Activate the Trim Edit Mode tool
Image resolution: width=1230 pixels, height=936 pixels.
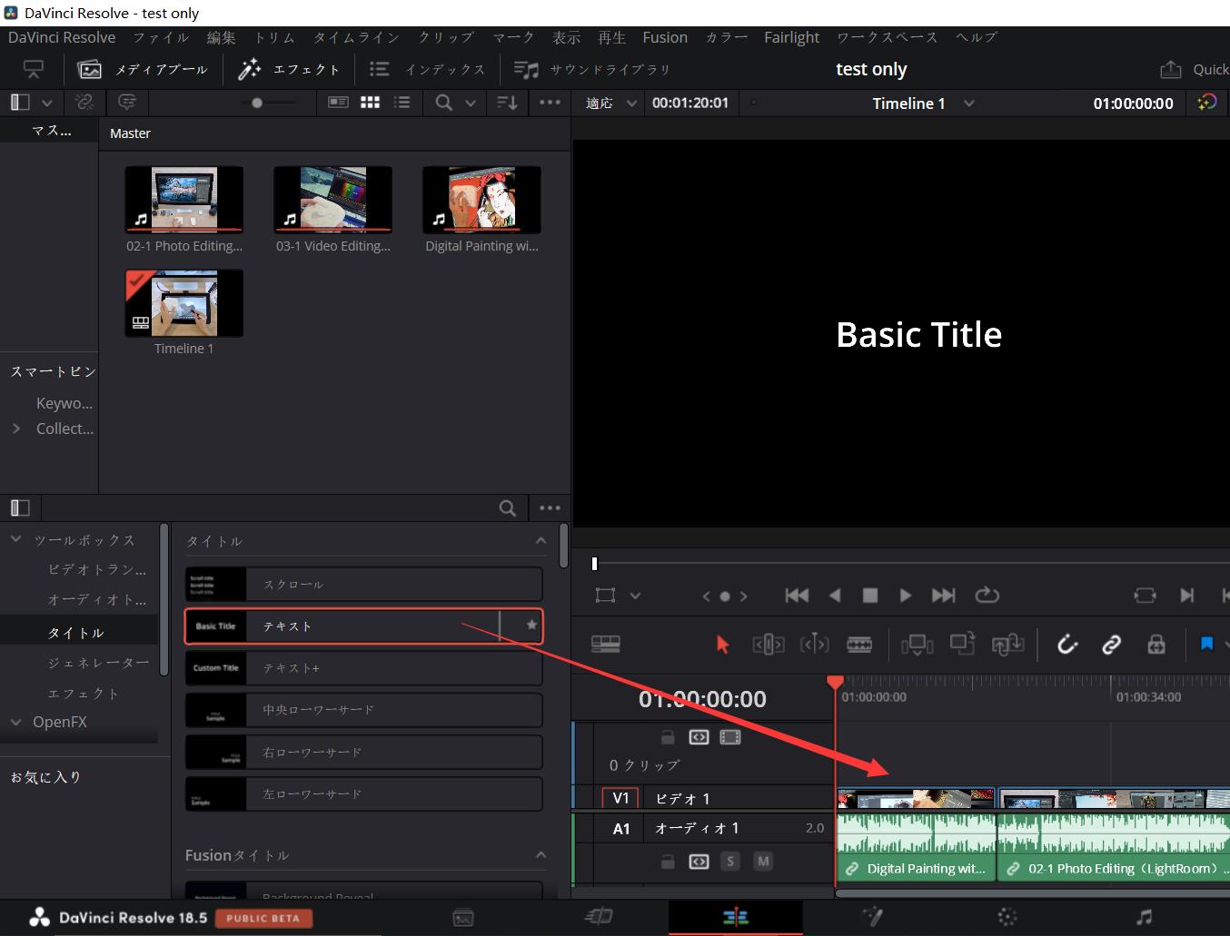tap(769, 645)
